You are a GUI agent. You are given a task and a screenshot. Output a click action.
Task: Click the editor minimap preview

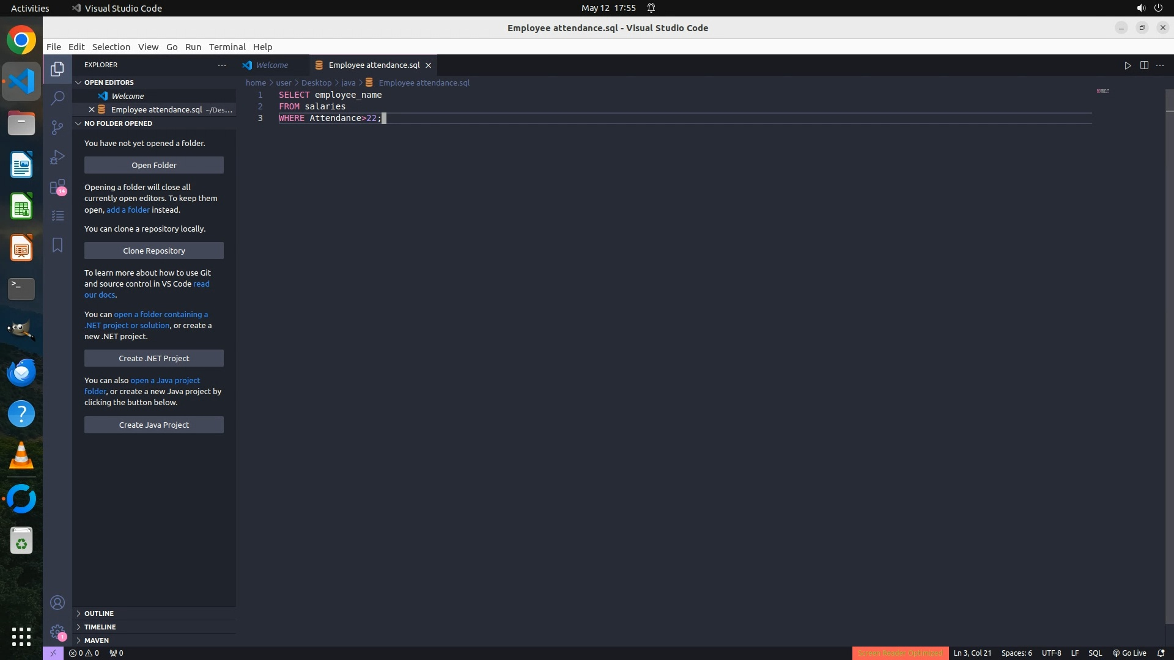pos(1102,91)
